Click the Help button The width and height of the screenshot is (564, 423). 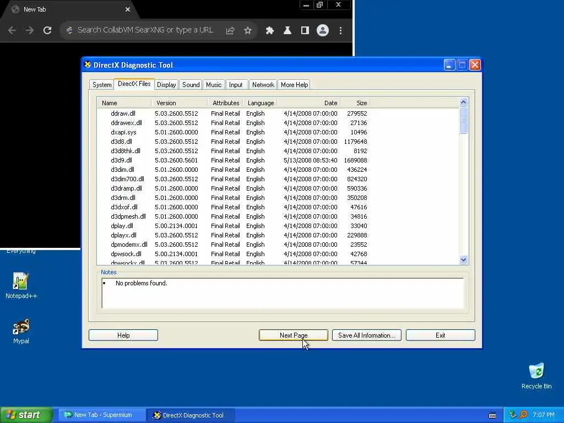(123, 335)
